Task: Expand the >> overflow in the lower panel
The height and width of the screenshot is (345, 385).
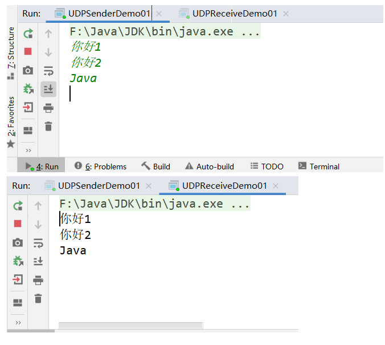Action: (18, 323)
